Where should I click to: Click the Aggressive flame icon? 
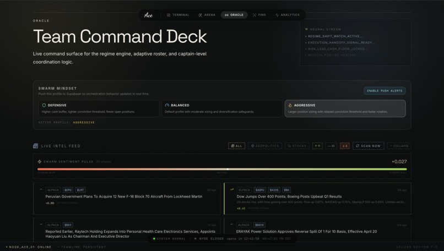tap(290, 105)
